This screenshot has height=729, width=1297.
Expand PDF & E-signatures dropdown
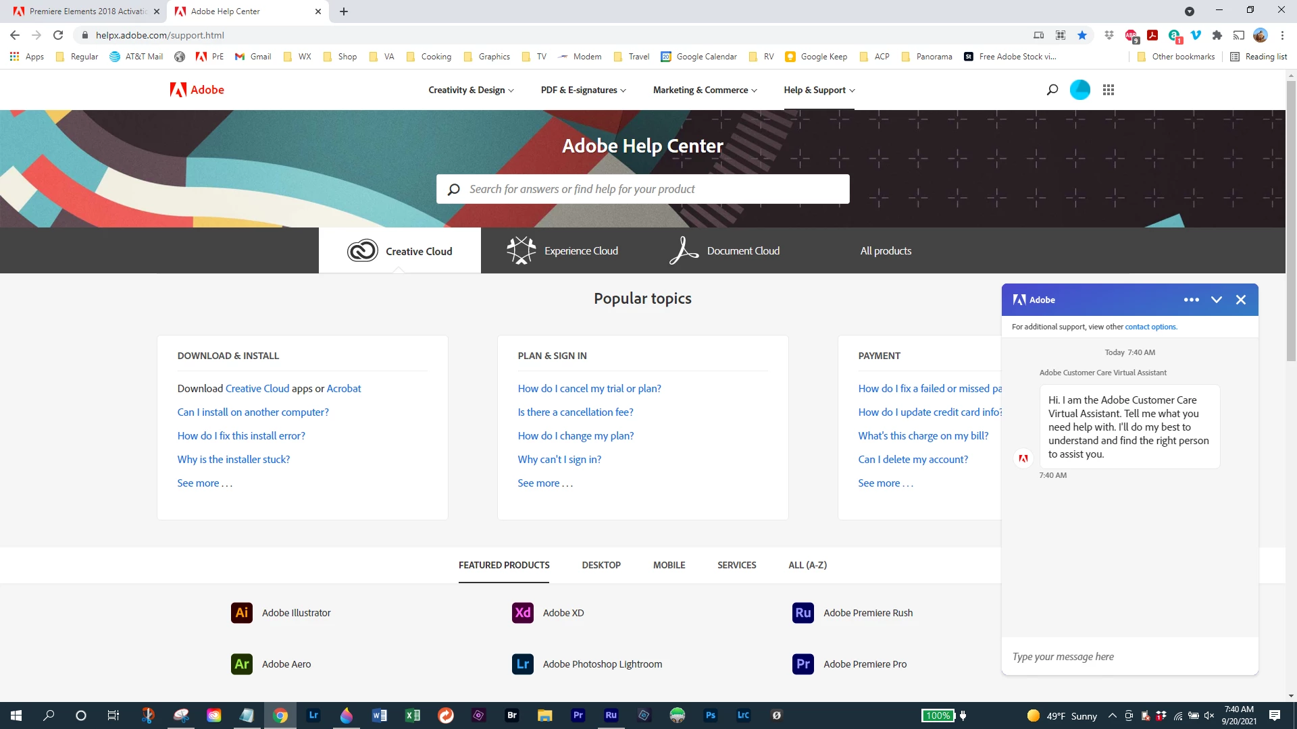[x=583, y=90]
